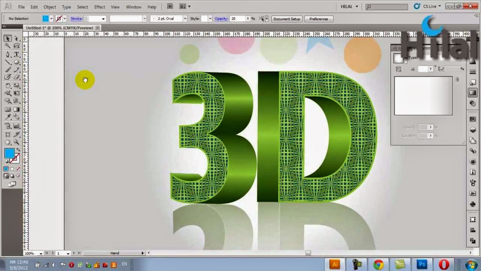Choose the Eyedropper tool
Image resolution: width=481 pixels, height=271 pixels.
[8, 117]
